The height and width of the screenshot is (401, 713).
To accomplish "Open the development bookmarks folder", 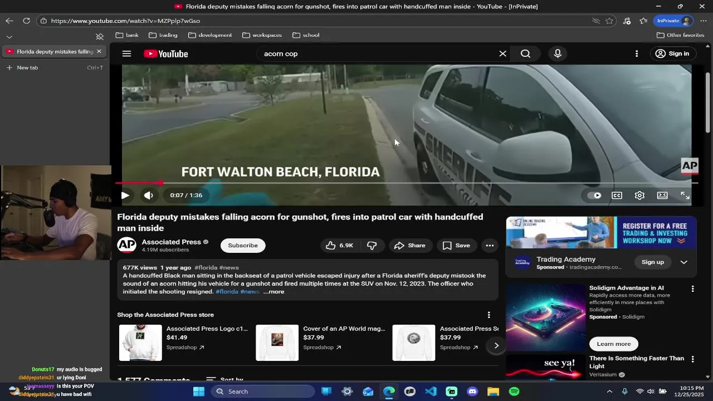I will 210,35.
